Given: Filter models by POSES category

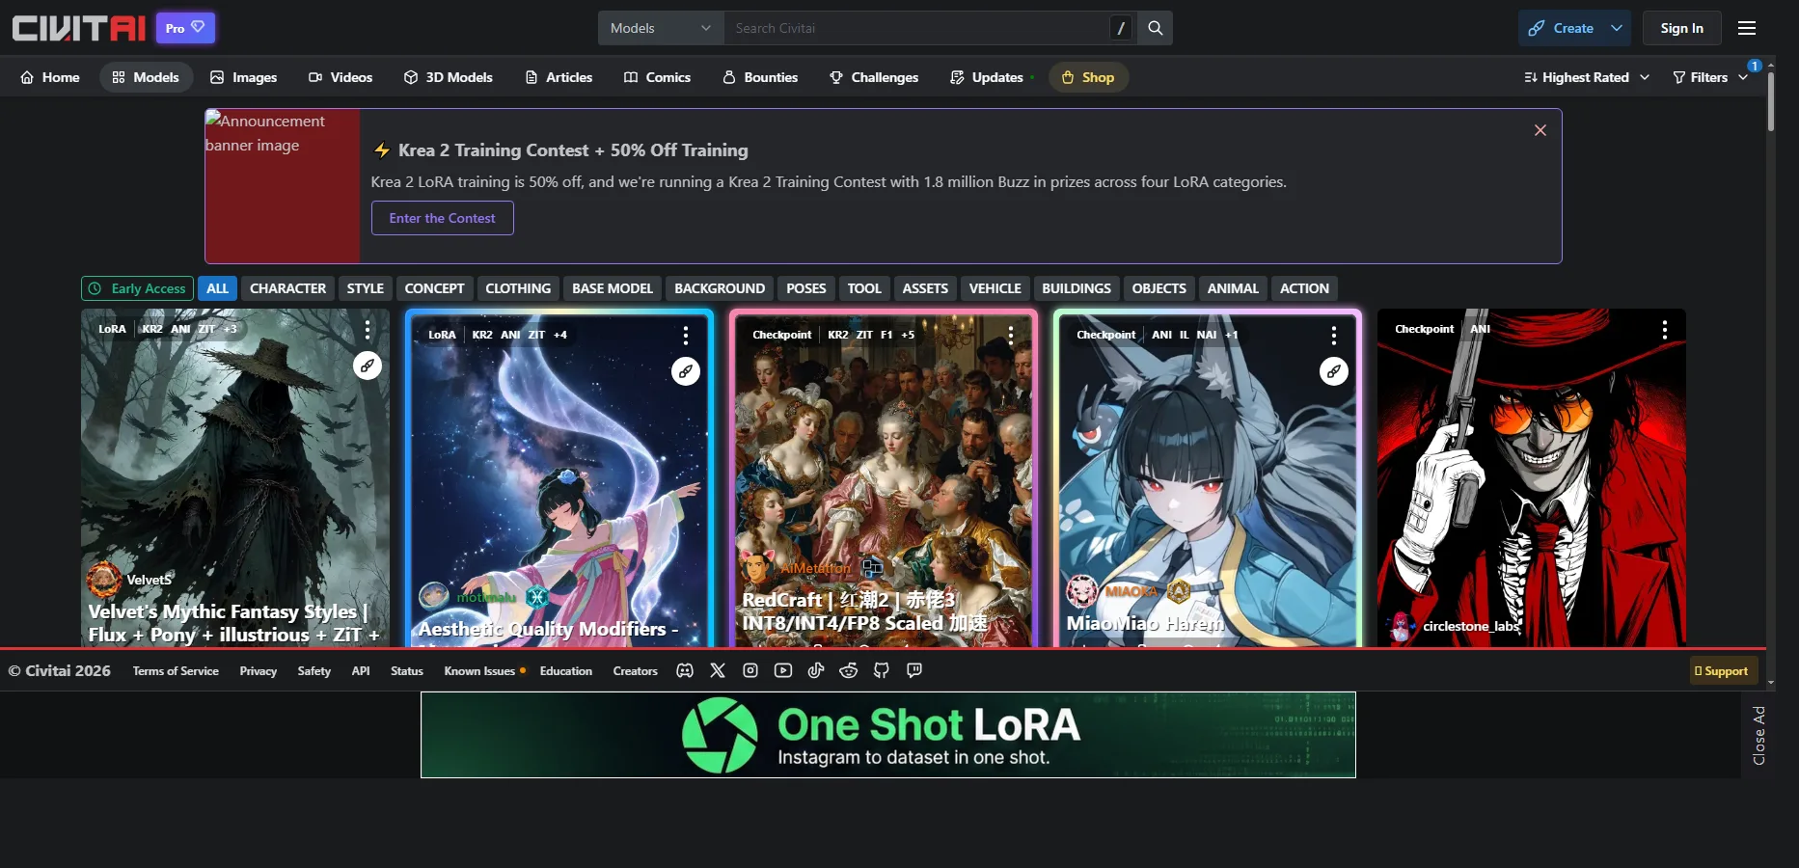Looking at the screenshot, I should click(806, 288).
